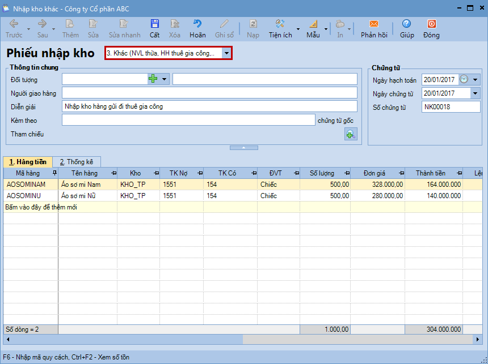
Task: Toggle the pin on Kho column header
Action: coord(155,173)
